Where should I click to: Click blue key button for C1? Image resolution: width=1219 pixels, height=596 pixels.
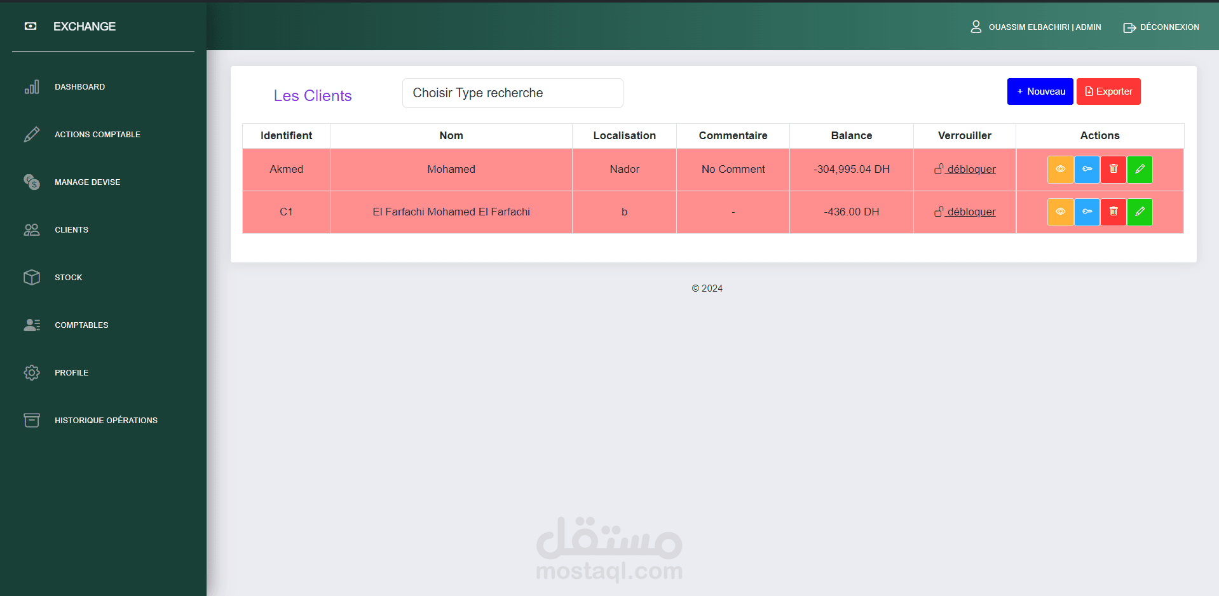(1087, 212)
